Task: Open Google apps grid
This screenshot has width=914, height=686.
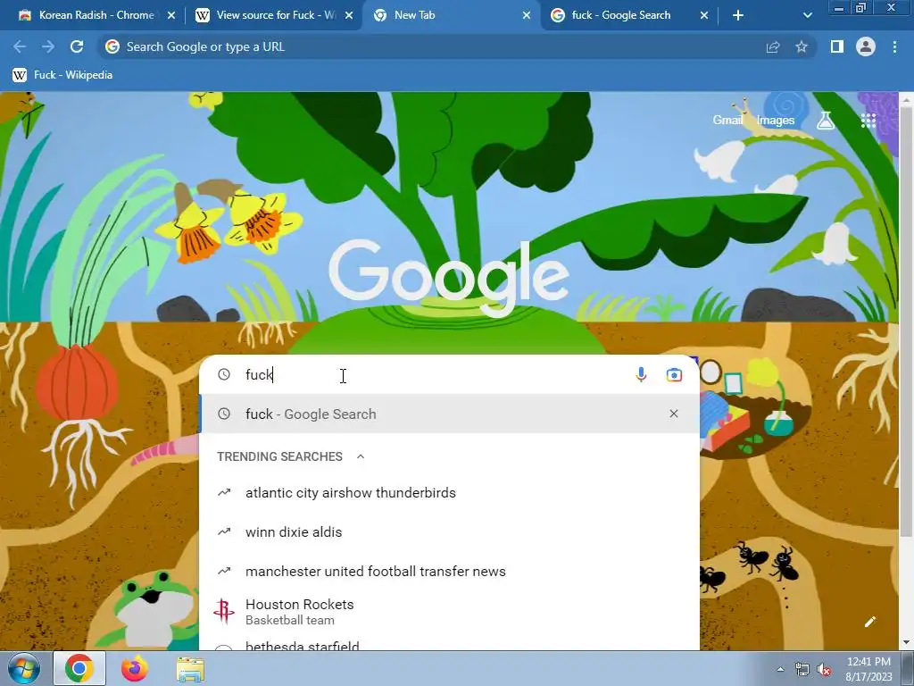Action: coord(868,121)
